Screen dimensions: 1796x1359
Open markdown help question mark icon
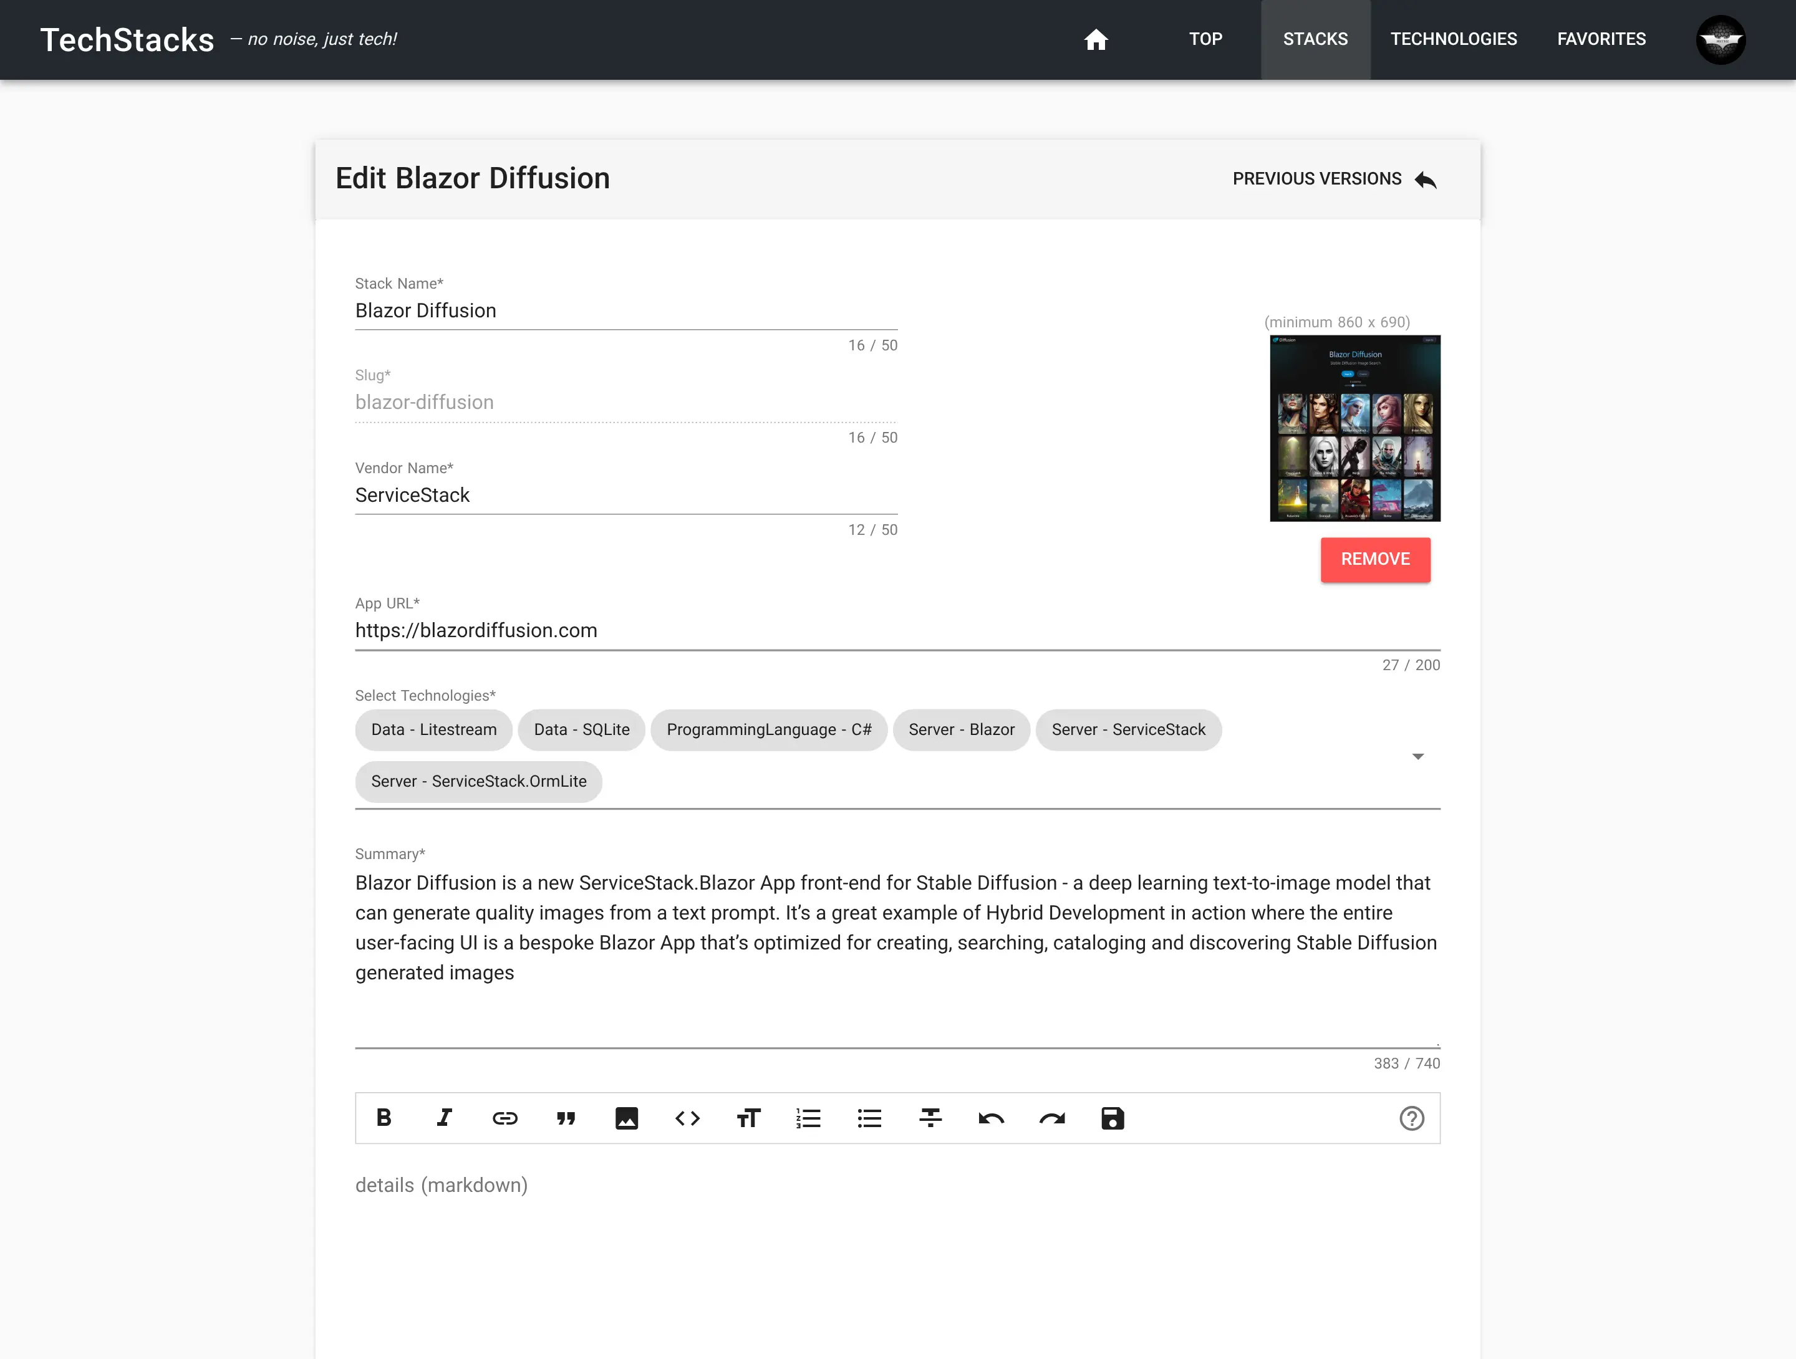pos(1412,1118)
